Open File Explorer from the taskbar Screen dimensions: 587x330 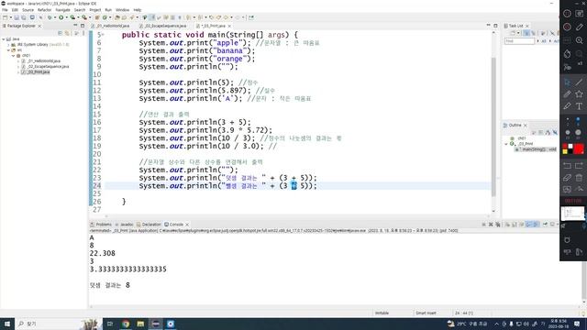pos(140,324)
